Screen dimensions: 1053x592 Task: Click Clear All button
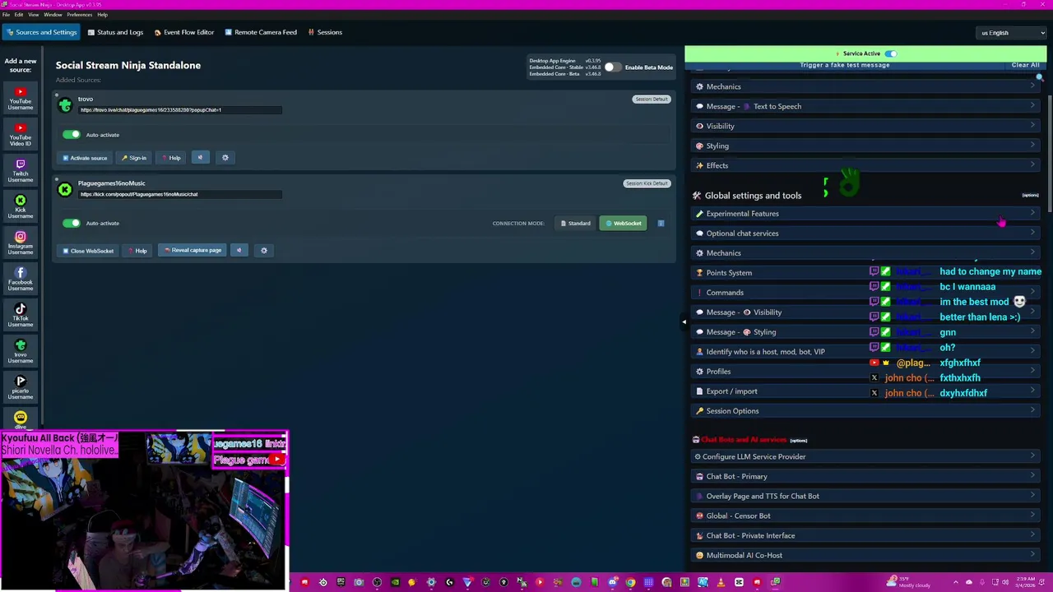pyautogui.click(x=1025, y=65)
